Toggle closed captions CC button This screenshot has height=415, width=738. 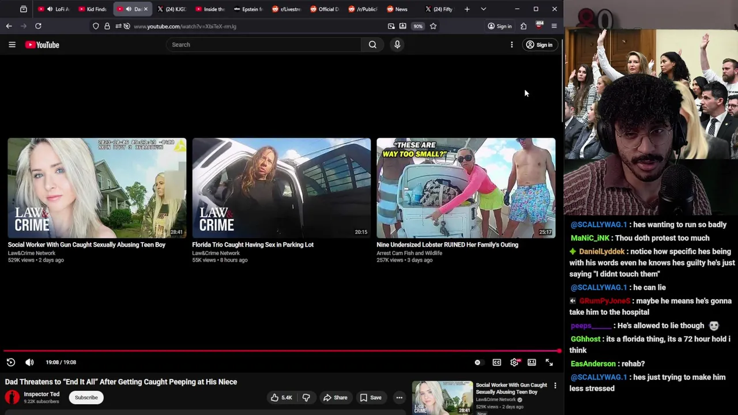click(x=496, y=362)
